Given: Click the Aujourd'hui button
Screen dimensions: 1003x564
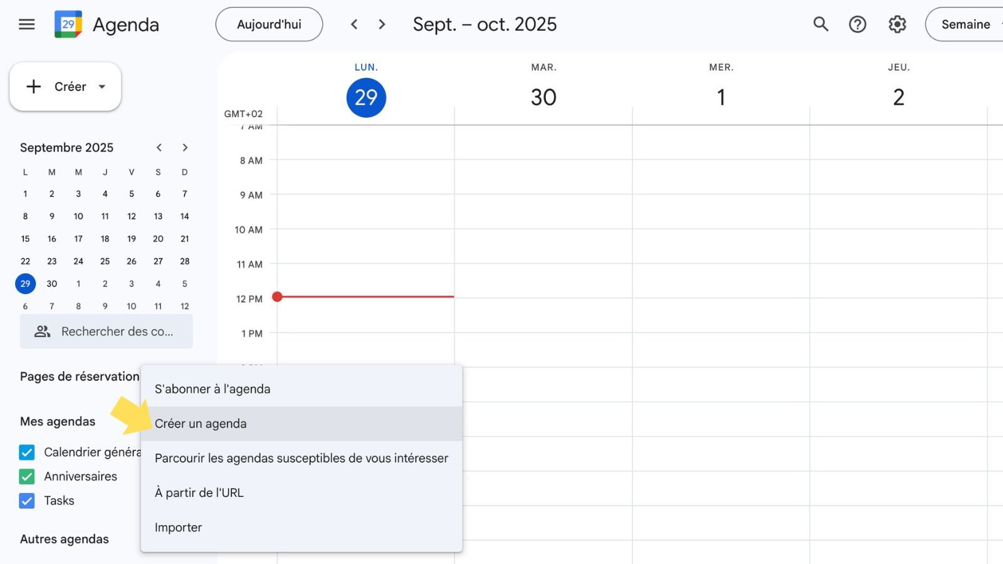Looking at the screenshot, I should click(x=269, y=24).
